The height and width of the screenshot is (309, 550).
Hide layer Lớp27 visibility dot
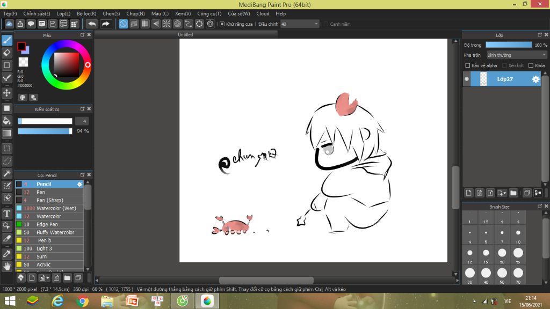[x=467, y=79]
